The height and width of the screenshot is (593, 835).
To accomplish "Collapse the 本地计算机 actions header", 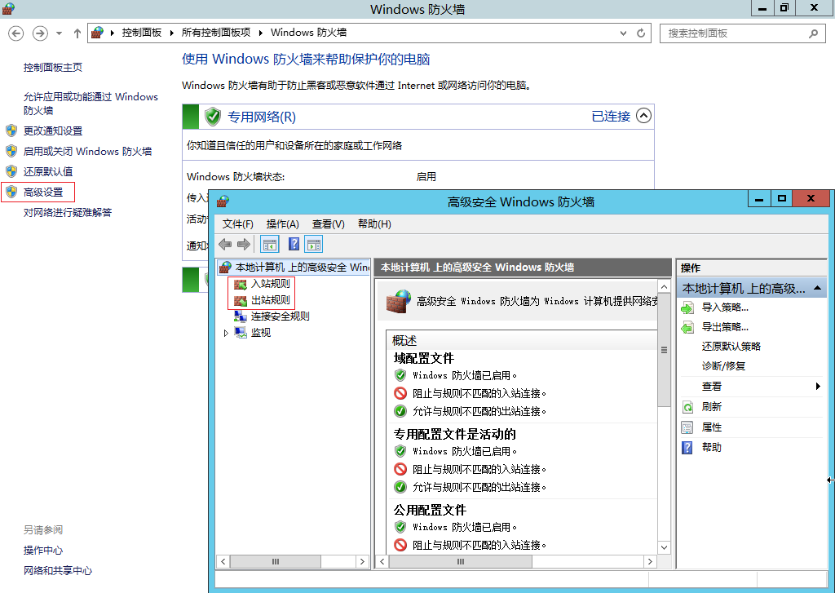I will [817, 288].
